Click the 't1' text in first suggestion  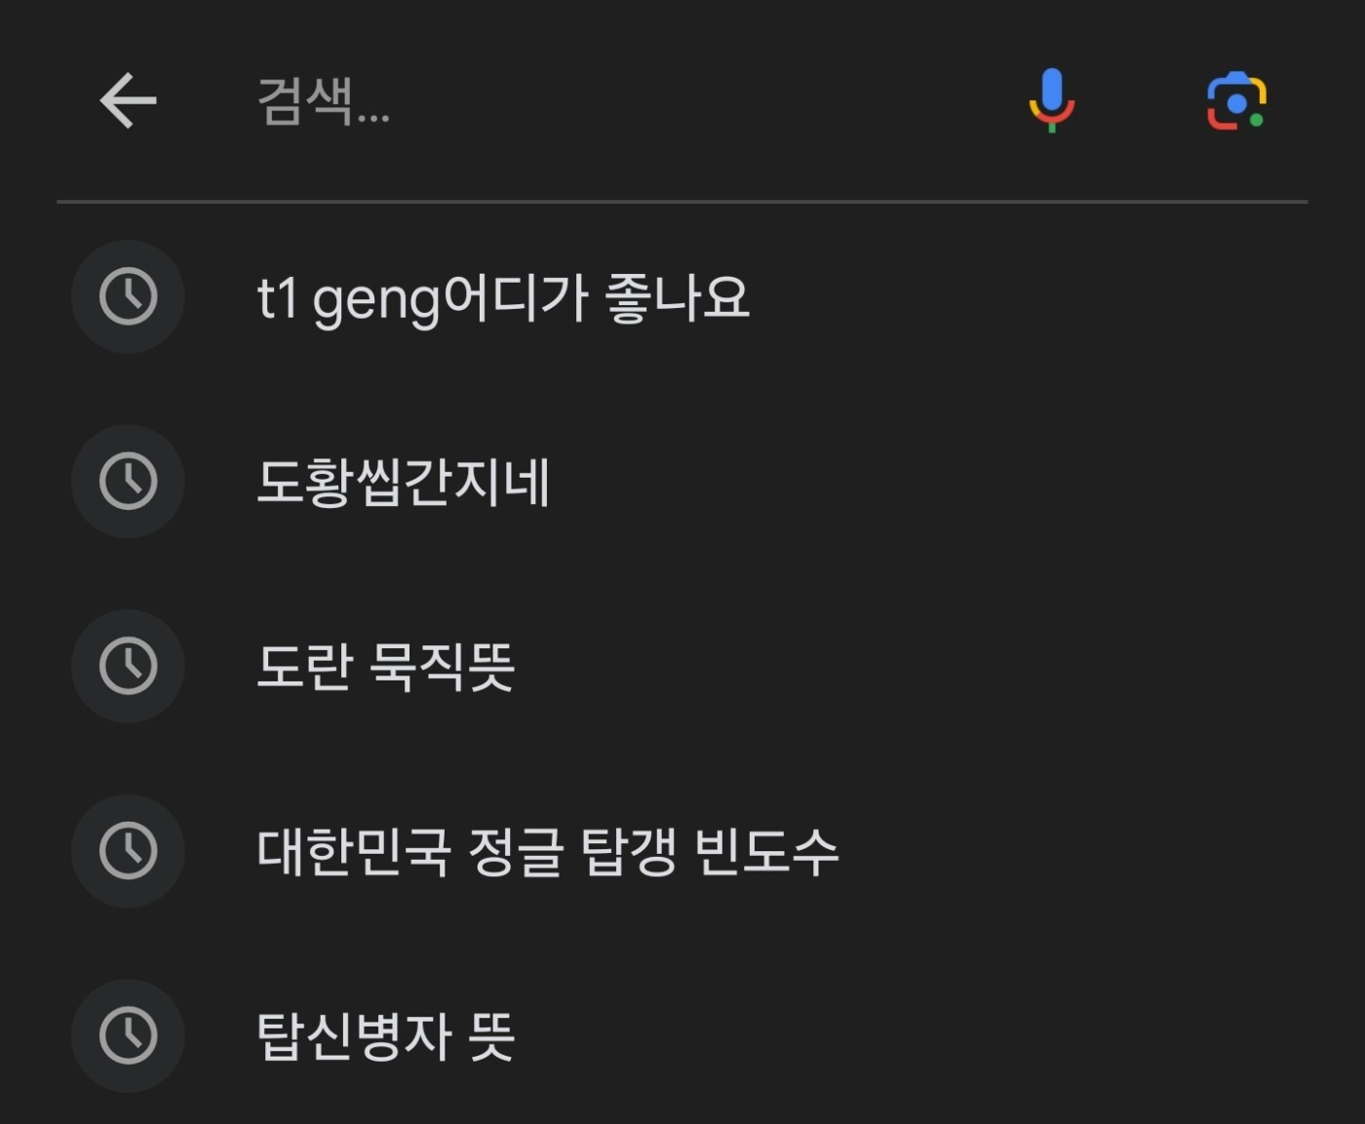click(277, 297)
